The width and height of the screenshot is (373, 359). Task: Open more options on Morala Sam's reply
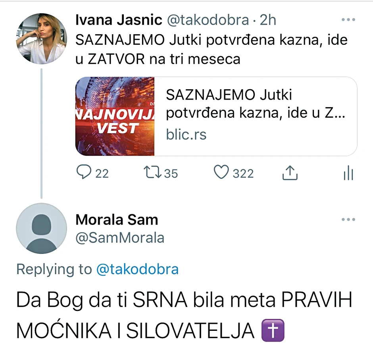click(x=348, y=219)
